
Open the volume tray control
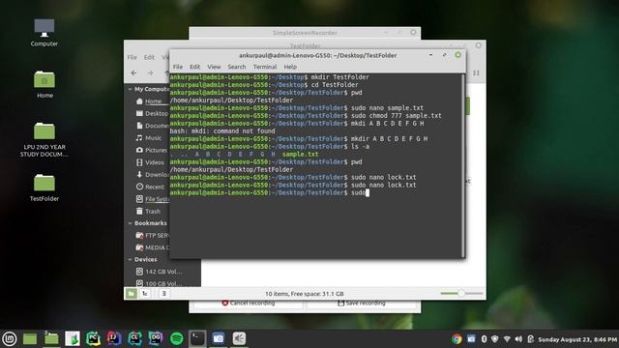point(518,339)
